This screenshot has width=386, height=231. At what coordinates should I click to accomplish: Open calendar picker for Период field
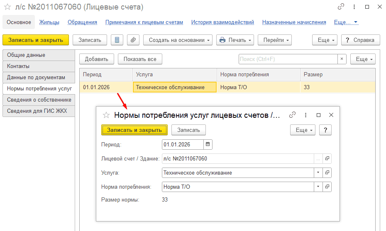point(208,144)
